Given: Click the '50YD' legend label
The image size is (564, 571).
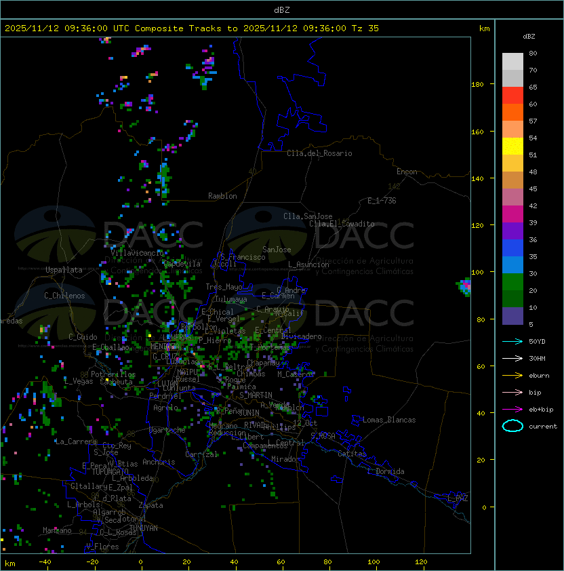Looking at the screenshot, I should [537, 342].
